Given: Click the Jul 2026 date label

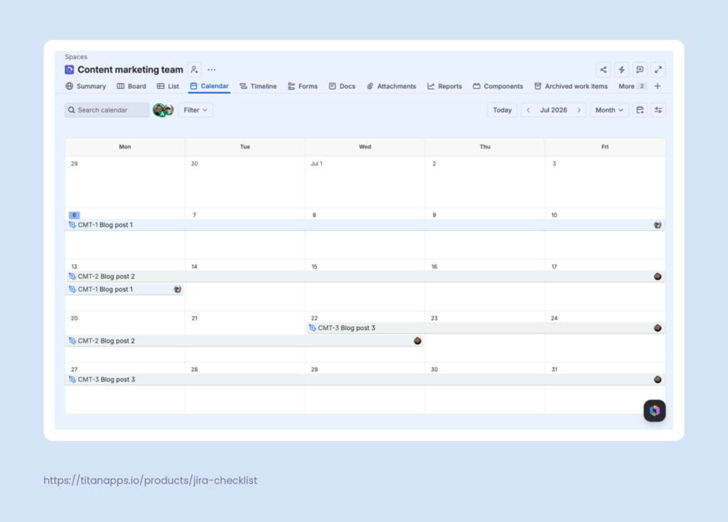Looking at the screenshot, I should coord(553,110).
